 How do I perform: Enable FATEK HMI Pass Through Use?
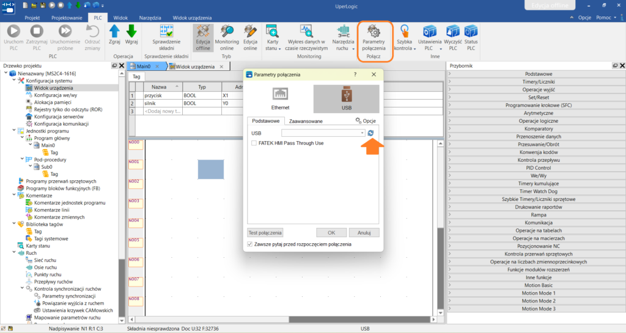[x=254, y=143]
